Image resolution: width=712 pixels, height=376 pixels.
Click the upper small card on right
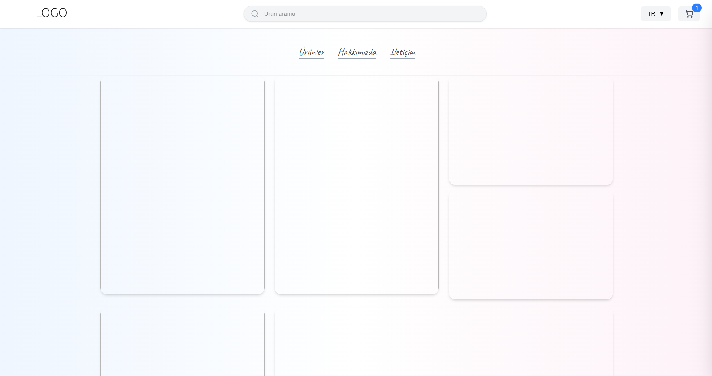coord(531,130)
